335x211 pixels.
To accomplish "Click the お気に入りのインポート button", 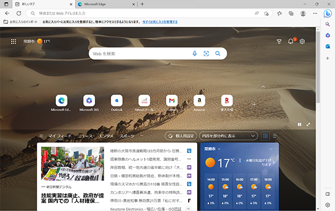I will coord(21,22).
